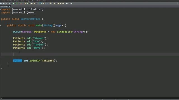Screen dimensions: 179x100
Task: Click the Previous Annotation icon
Action: tap(55, 4)
